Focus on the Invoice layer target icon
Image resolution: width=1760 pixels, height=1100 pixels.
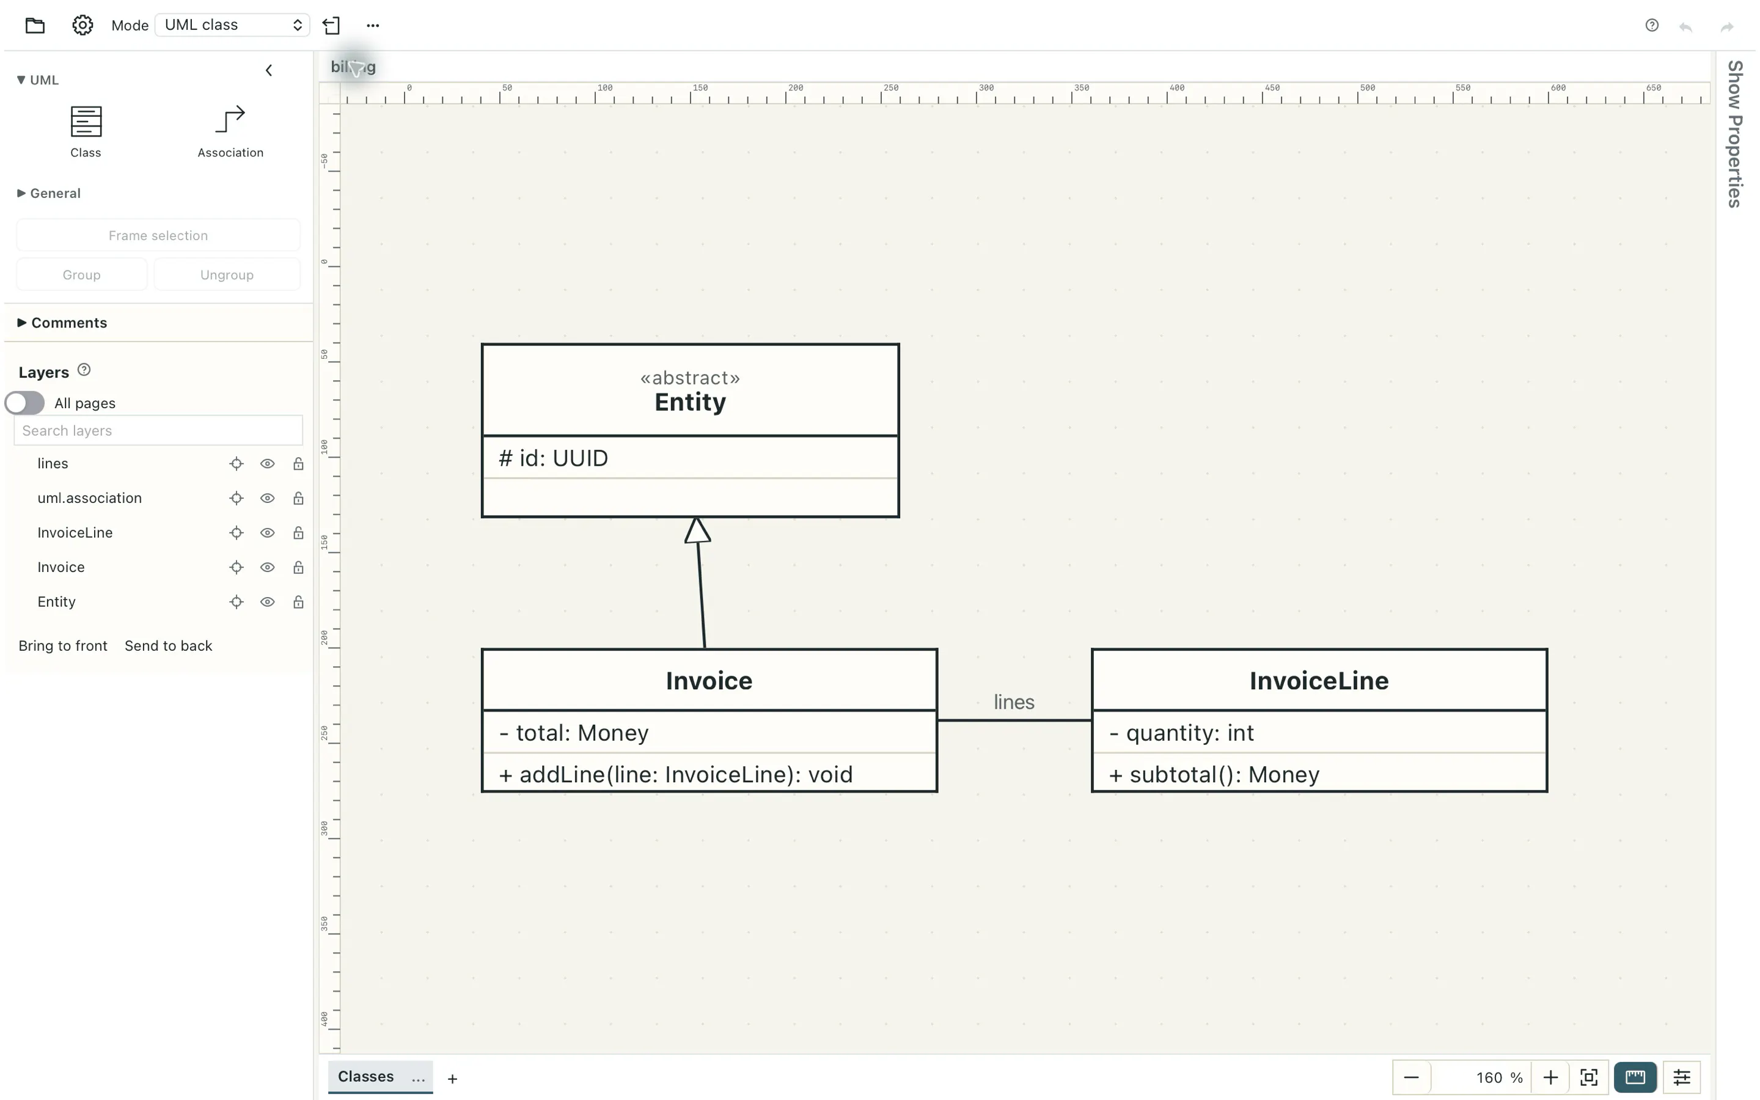[237, 568]
